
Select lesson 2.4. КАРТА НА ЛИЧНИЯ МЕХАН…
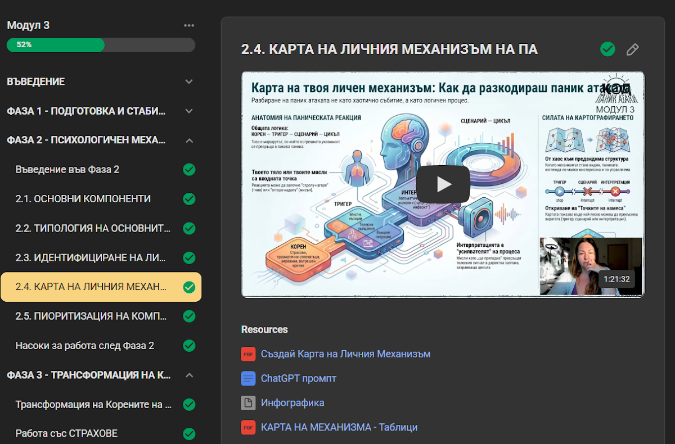click(101, 287)
